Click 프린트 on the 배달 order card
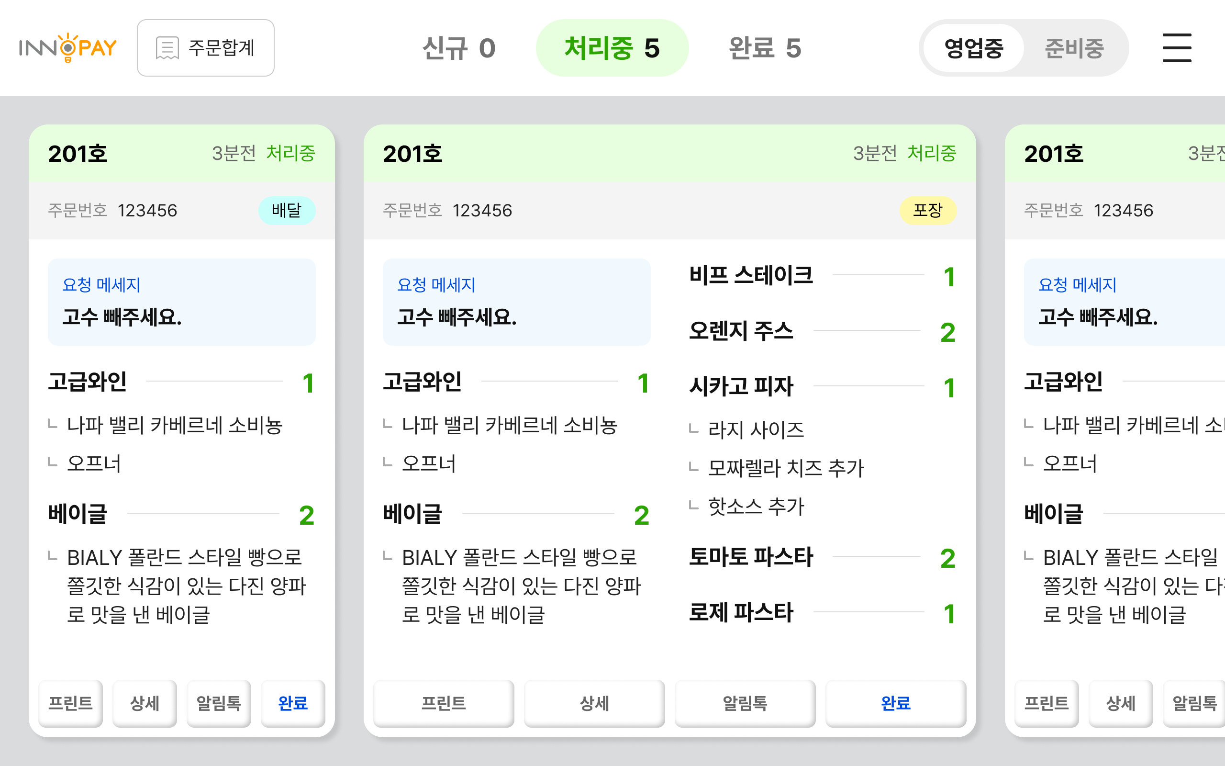This screenshot has width=1225, height=766. (70, 703)
